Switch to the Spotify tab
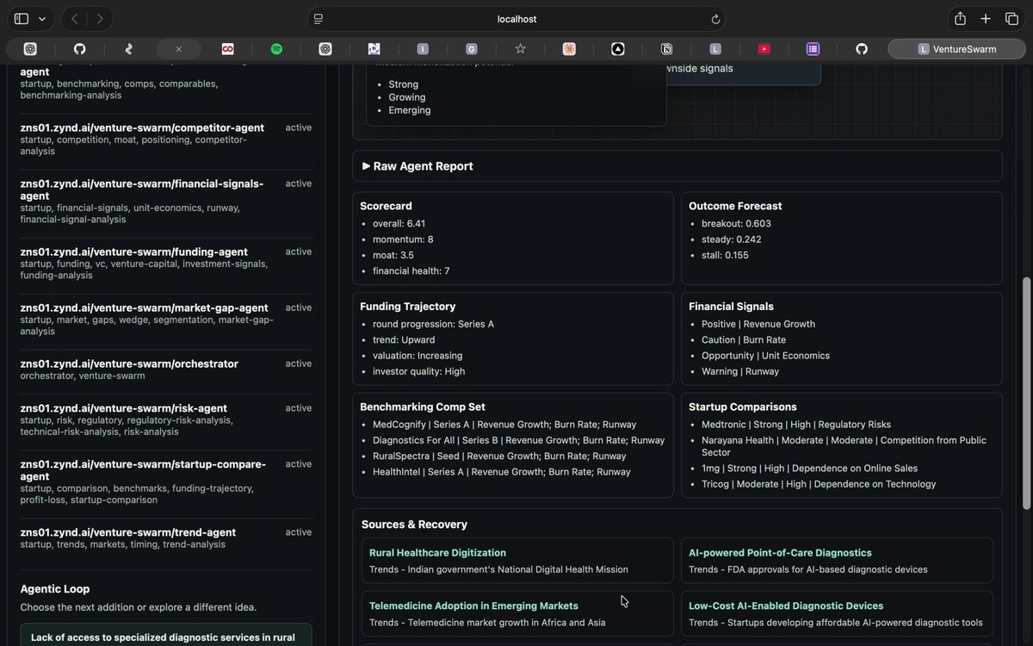 point(276,49)
